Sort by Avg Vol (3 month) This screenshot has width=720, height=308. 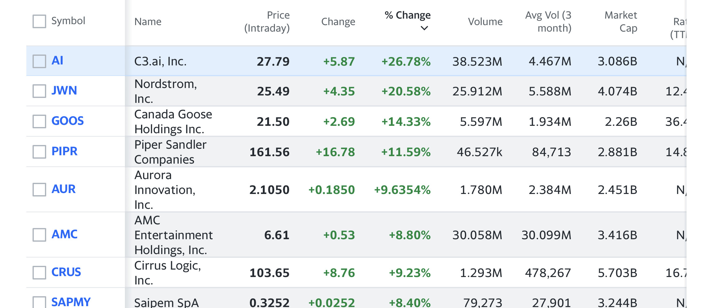tap(548, 22)
